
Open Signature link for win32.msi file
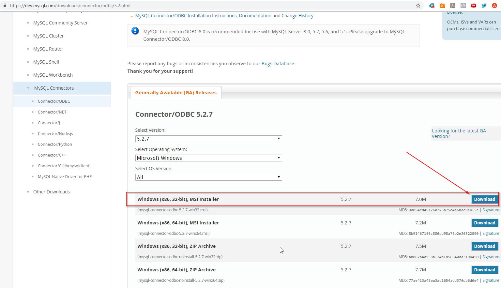491,210
